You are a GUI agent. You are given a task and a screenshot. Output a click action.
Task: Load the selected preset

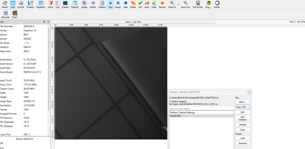(x=243, y=138)
